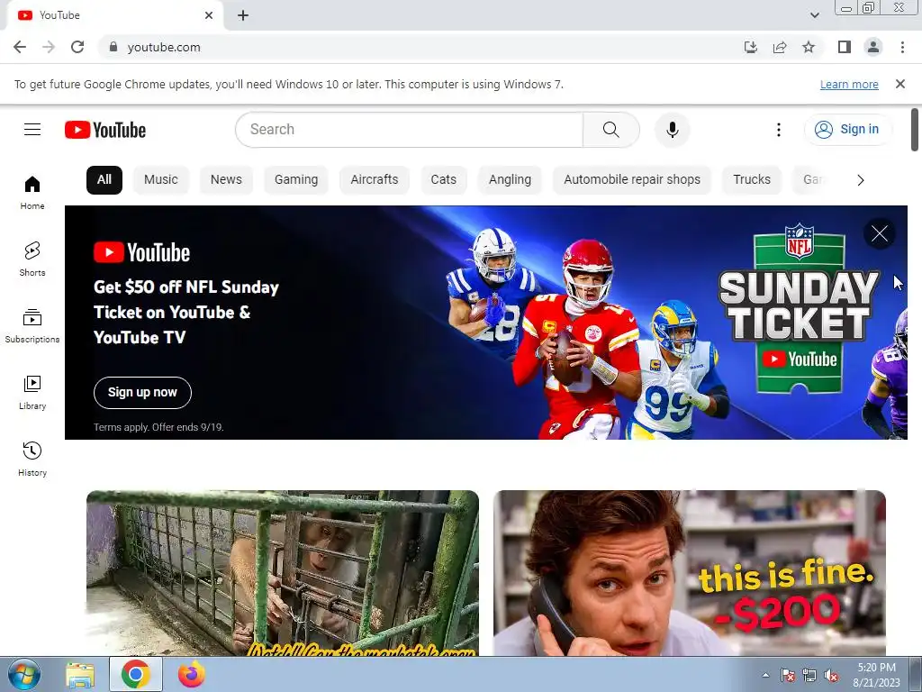Click the network tray icon
This screenshot has width=922, height=692.
[x=809, y=676]
